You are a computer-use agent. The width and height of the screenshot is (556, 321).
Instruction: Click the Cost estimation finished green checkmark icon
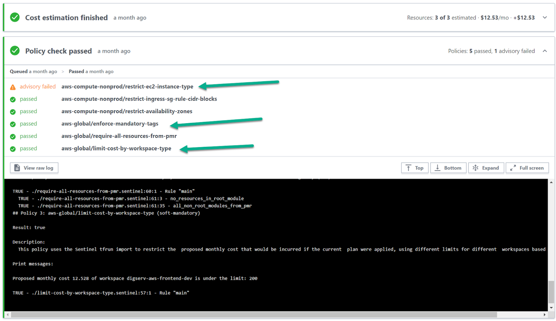pyautogui.click(x=15, y=17)
